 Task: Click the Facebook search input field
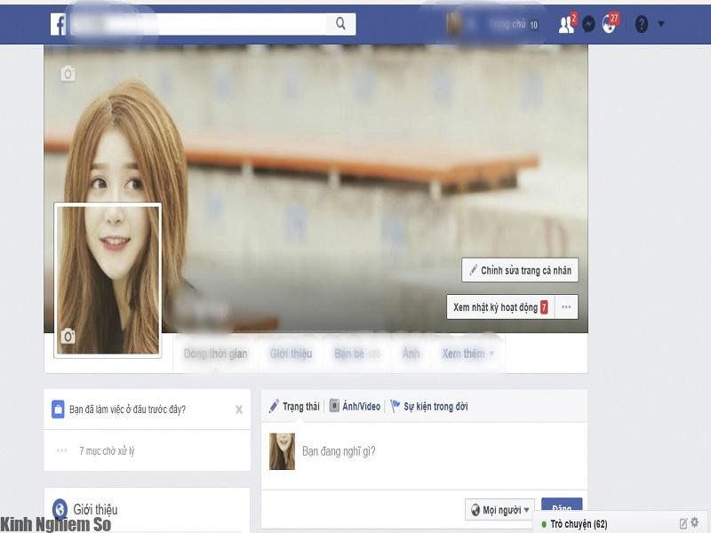click(197, 24)
